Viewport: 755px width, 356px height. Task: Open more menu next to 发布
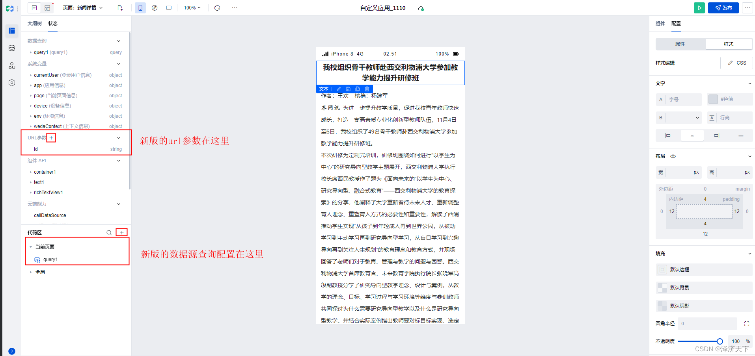(748, 8)
